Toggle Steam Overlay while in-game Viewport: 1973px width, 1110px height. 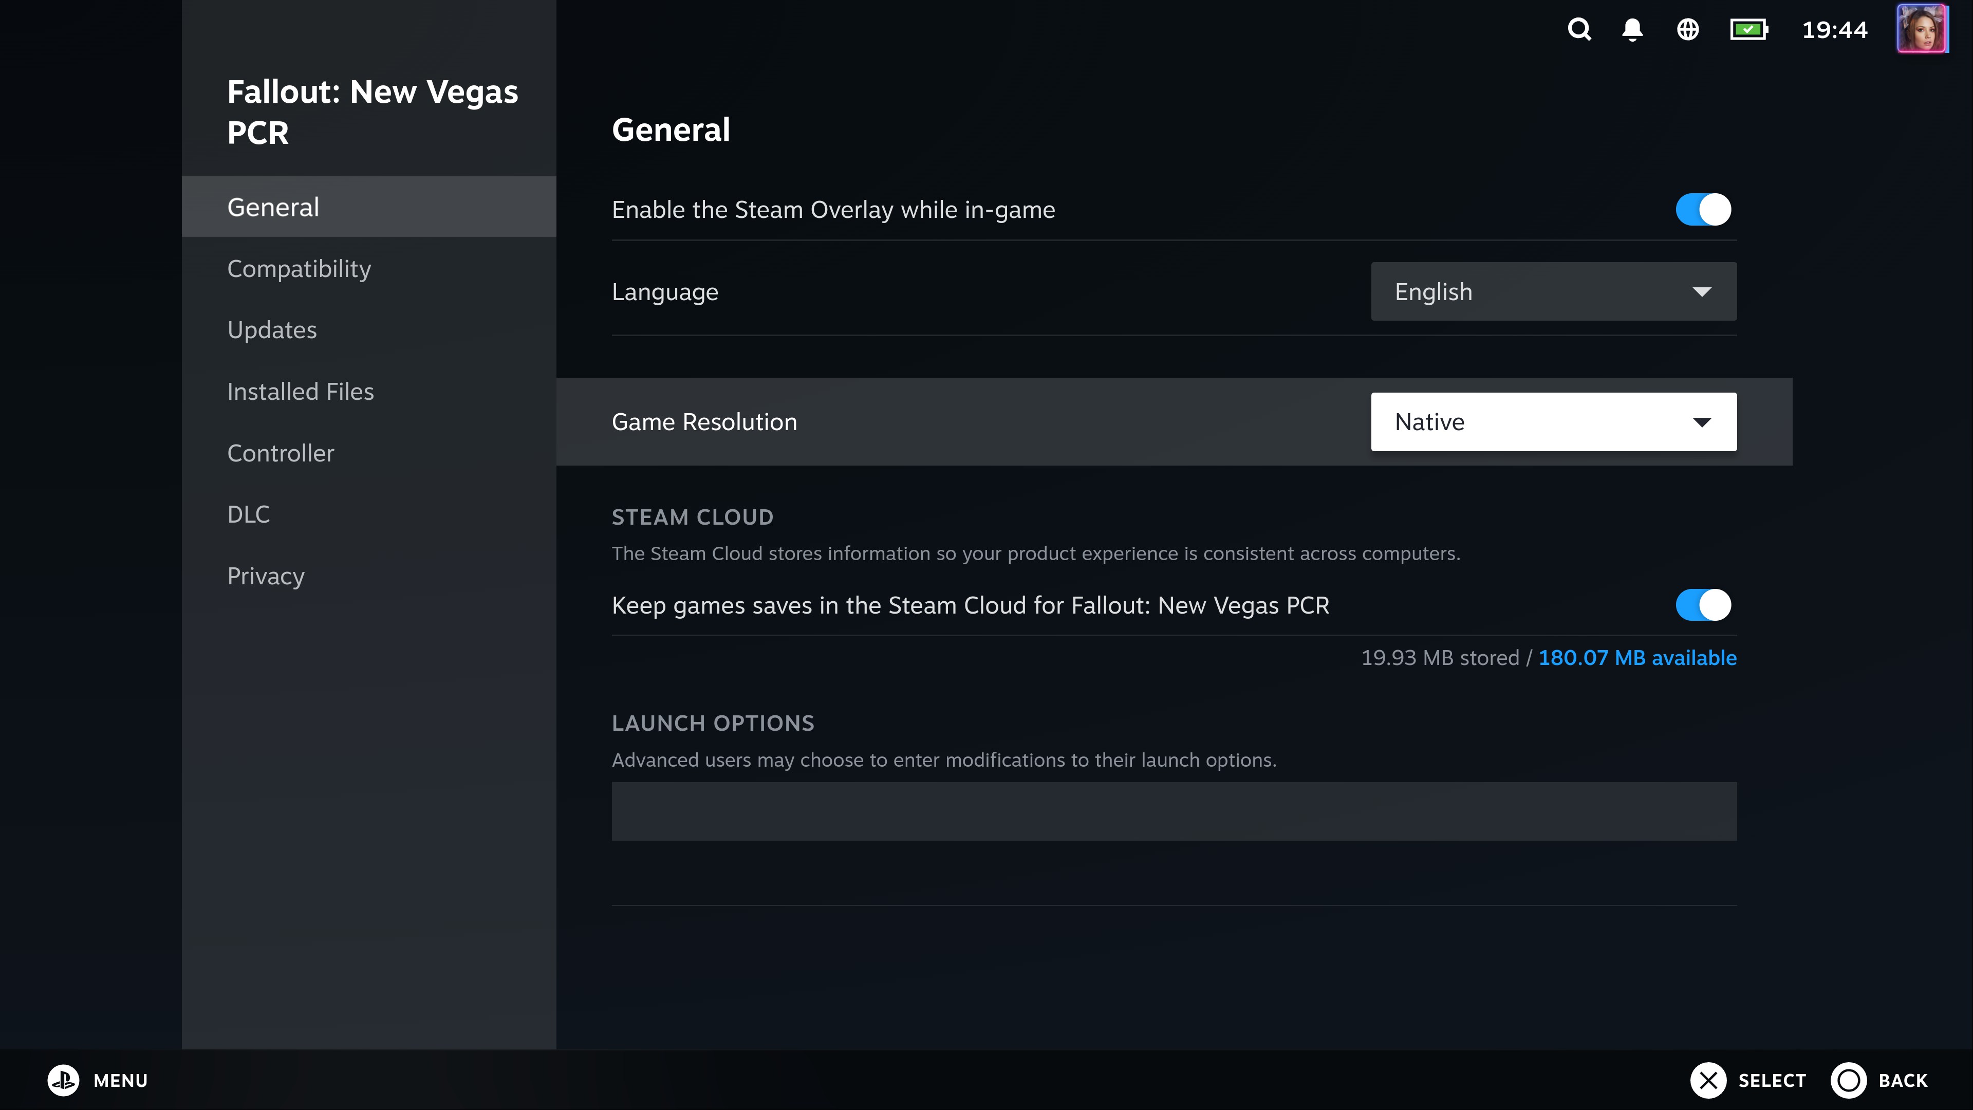1702,209
